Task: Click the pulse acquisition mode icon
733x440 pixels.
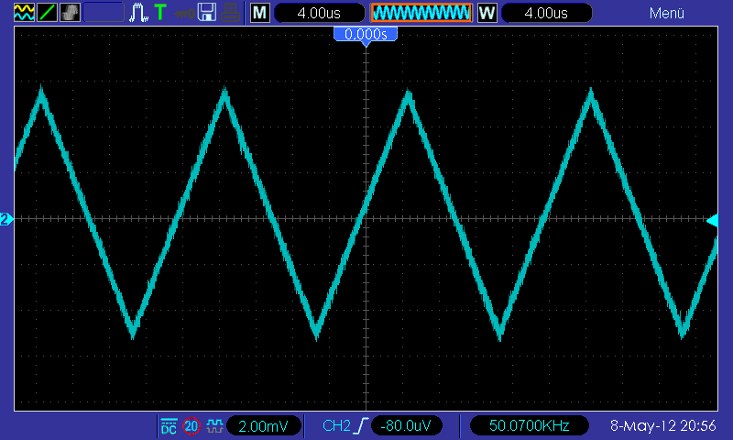Action: (x=138, y=13)
